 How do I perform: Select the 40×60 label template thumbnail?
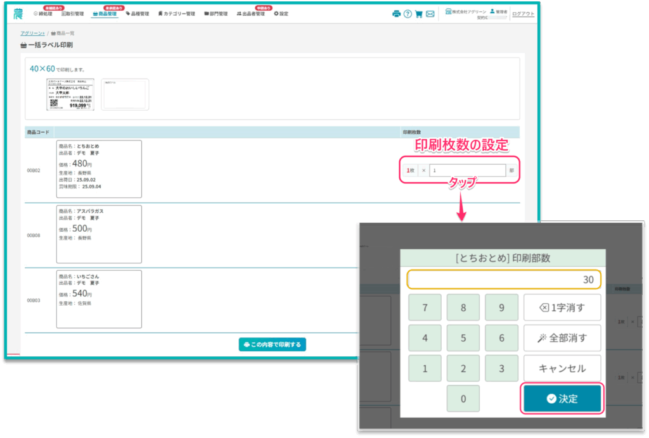point(70,94)
